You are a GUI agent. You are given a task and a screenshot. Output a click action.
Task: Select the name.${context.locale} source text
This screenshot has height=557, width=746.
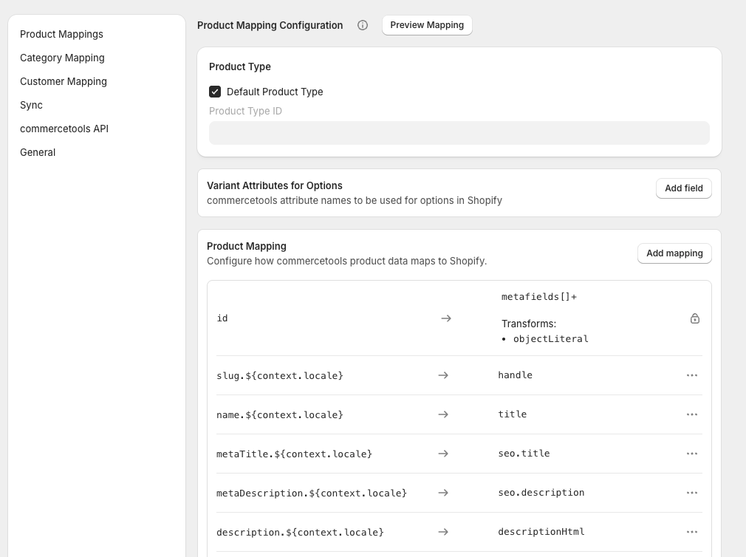280,414
